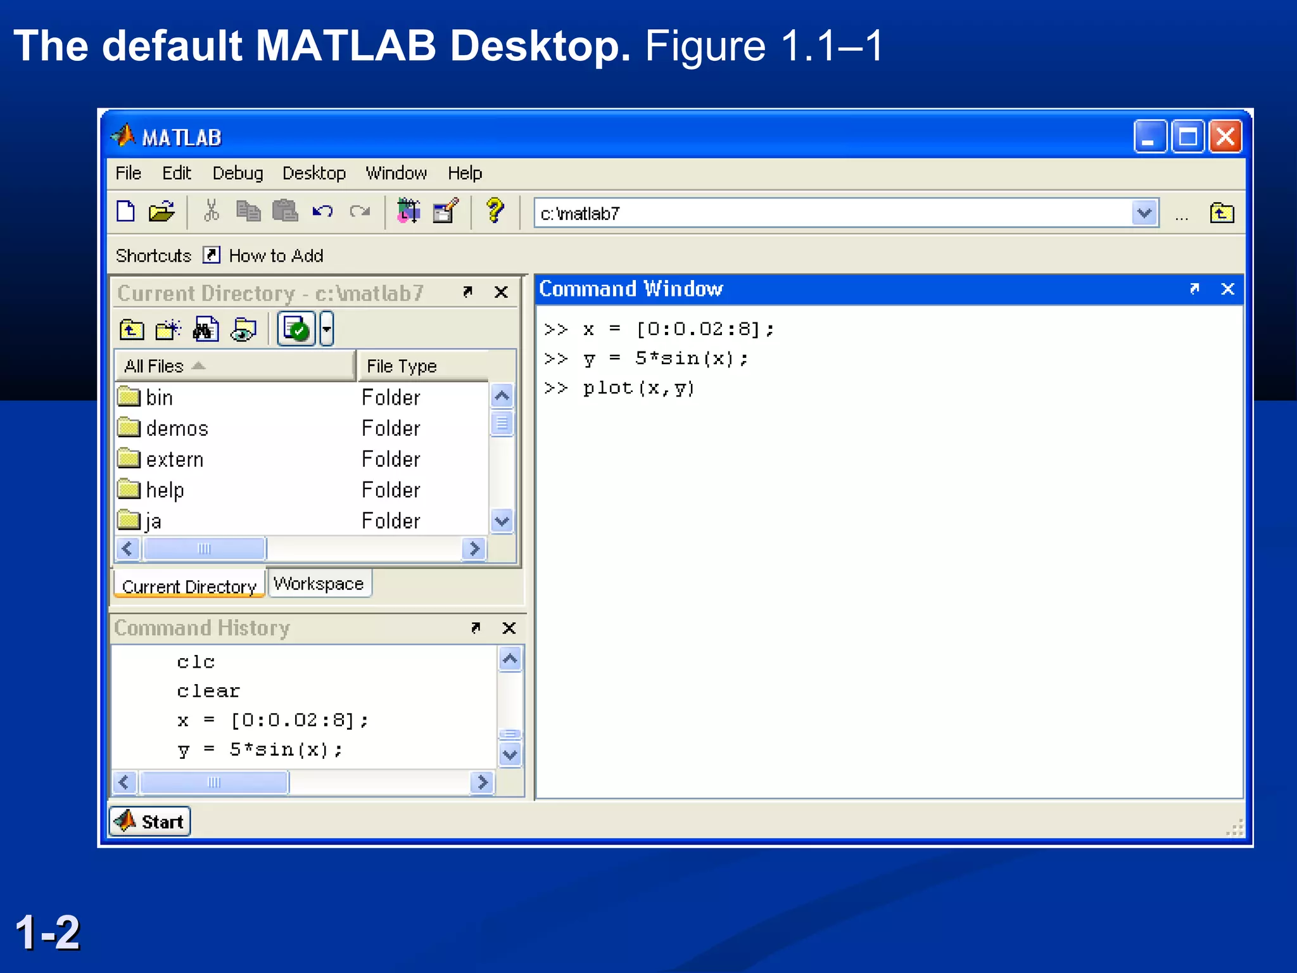
Task: Undock the Current Directory panel
Action: 468,291
